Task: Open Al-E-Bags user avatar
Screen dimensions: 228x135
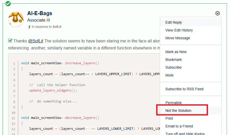Action: 16,19
